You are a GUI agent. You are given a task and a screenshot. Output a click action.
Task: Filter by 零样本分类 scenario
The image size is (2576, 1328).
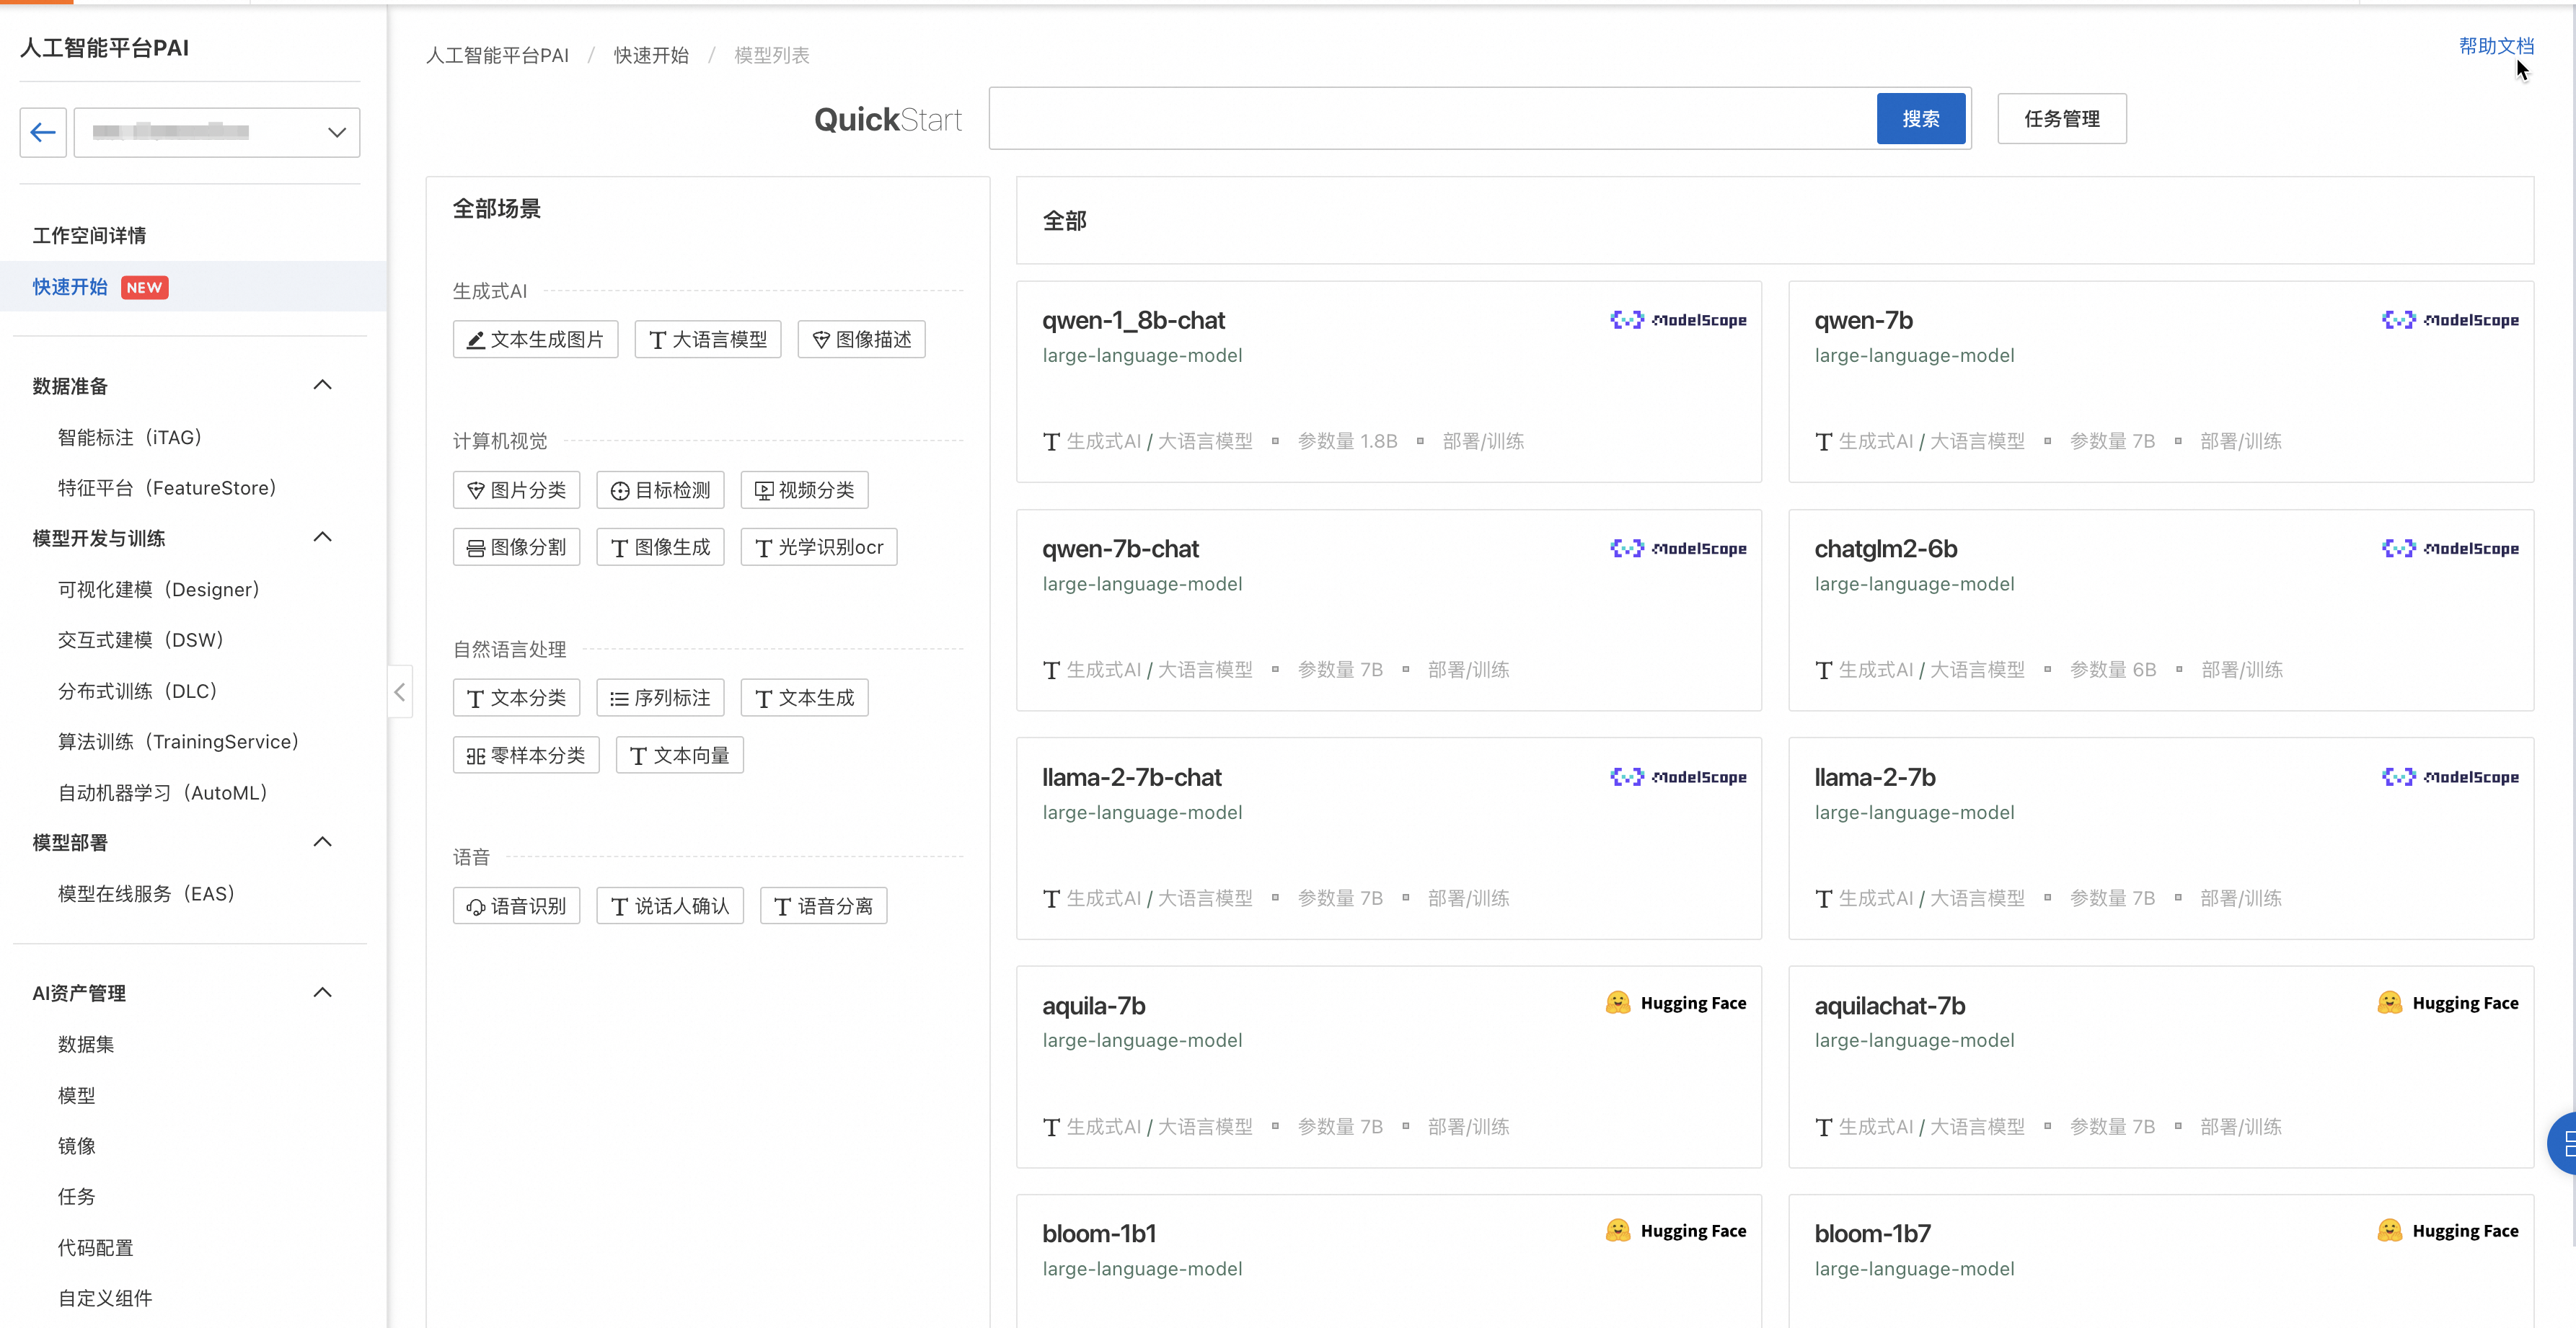pos(526,756)
